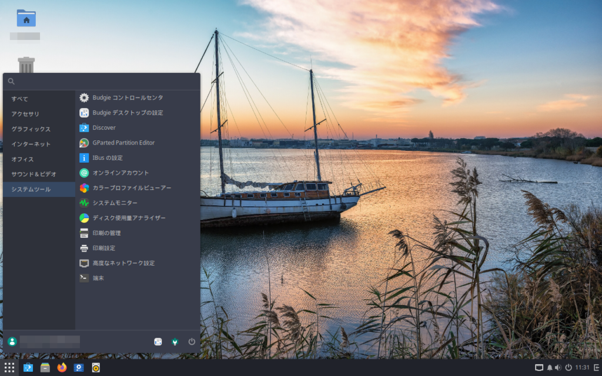This screenshot has height=376, width=602.
Task: Open the Raven sidebar arrow icon
Action: [596, 368]
